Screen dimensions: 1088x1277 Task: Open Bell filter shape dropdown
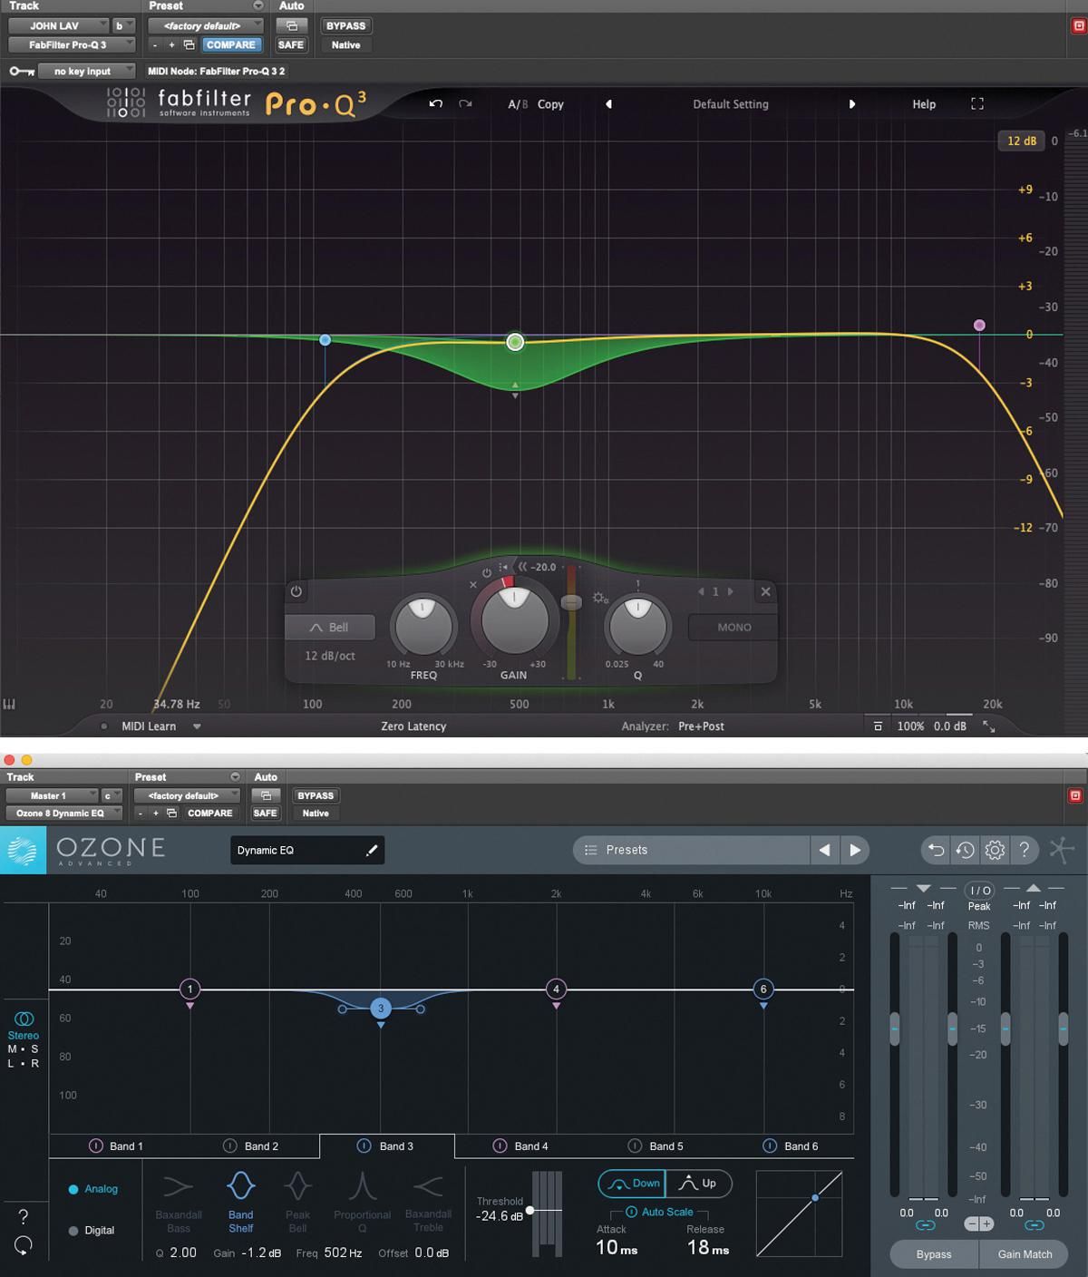(330, 628)
